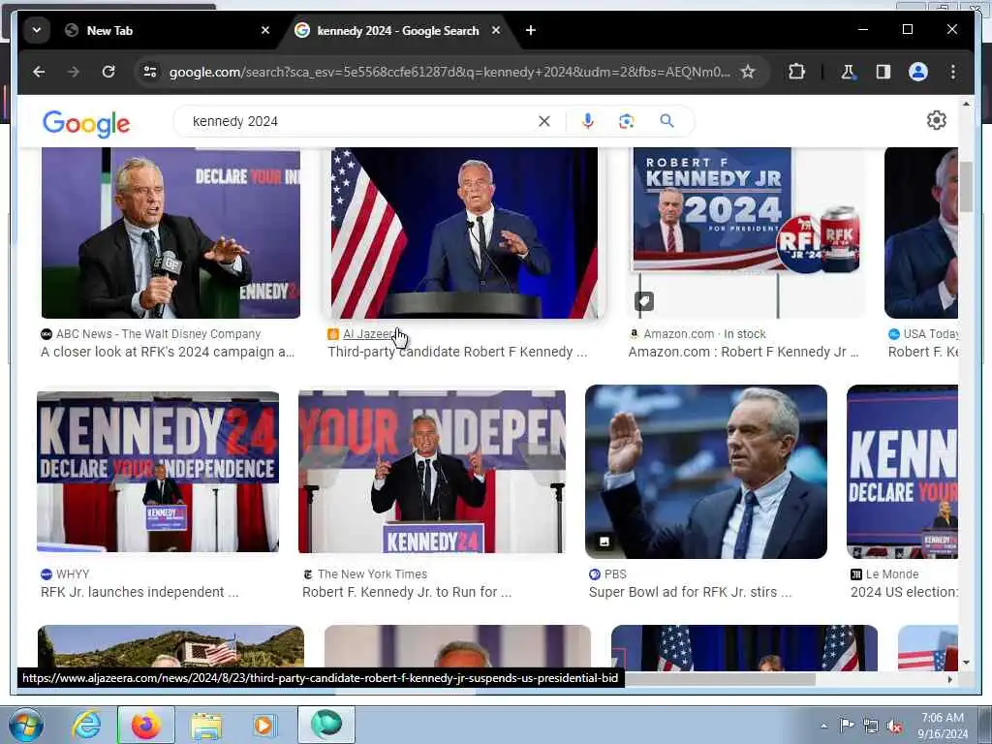Click the PBS source label

pyautogui.click(x=615, y=574)
